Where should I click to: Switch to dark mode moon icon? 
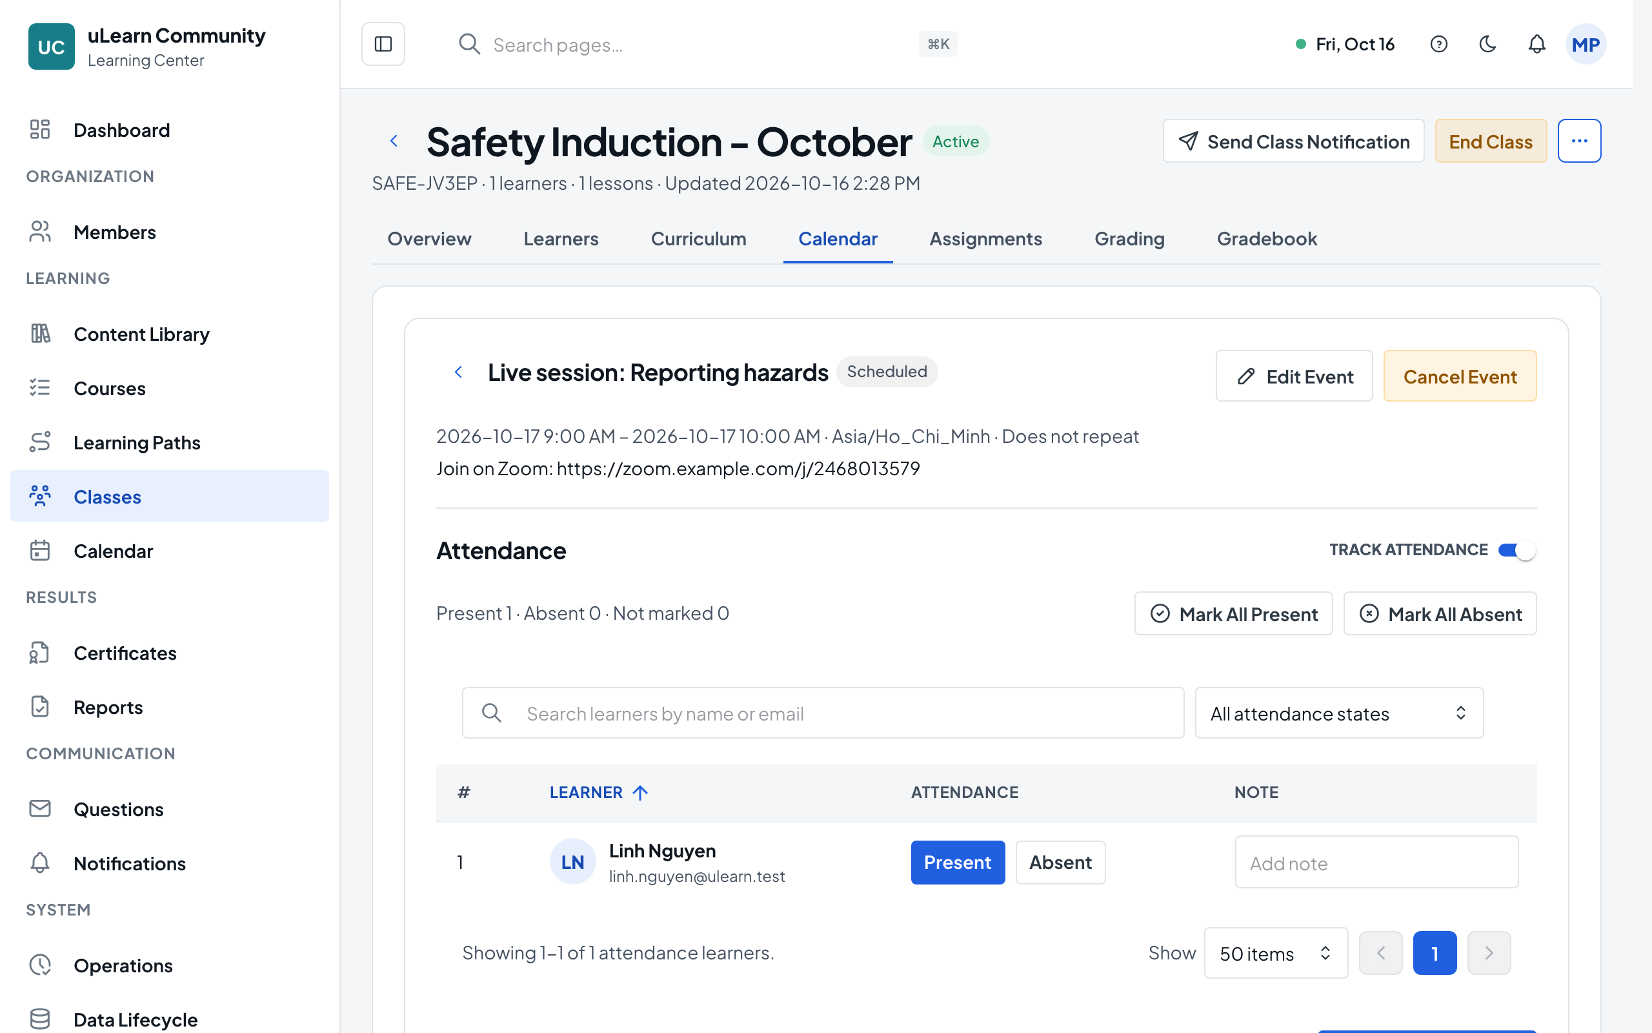tap(1487, 45)
